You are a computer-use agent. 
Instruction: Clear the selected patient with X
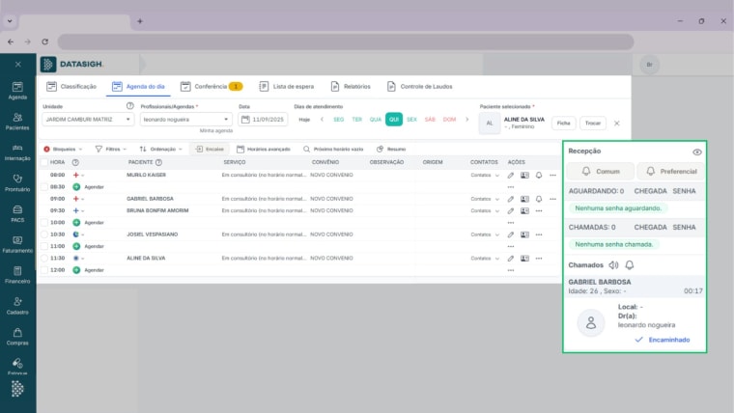(616, 124)
